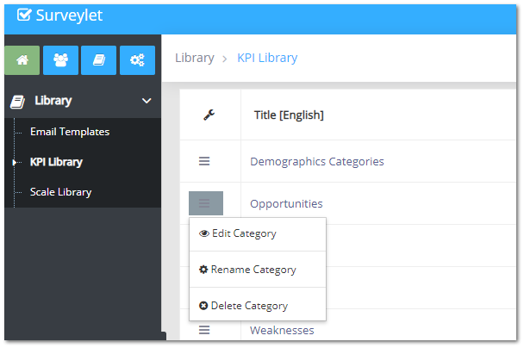Open Scale Library in the sidebar
The height and width of the screenshot is (348, 524).
coord(61,192)
